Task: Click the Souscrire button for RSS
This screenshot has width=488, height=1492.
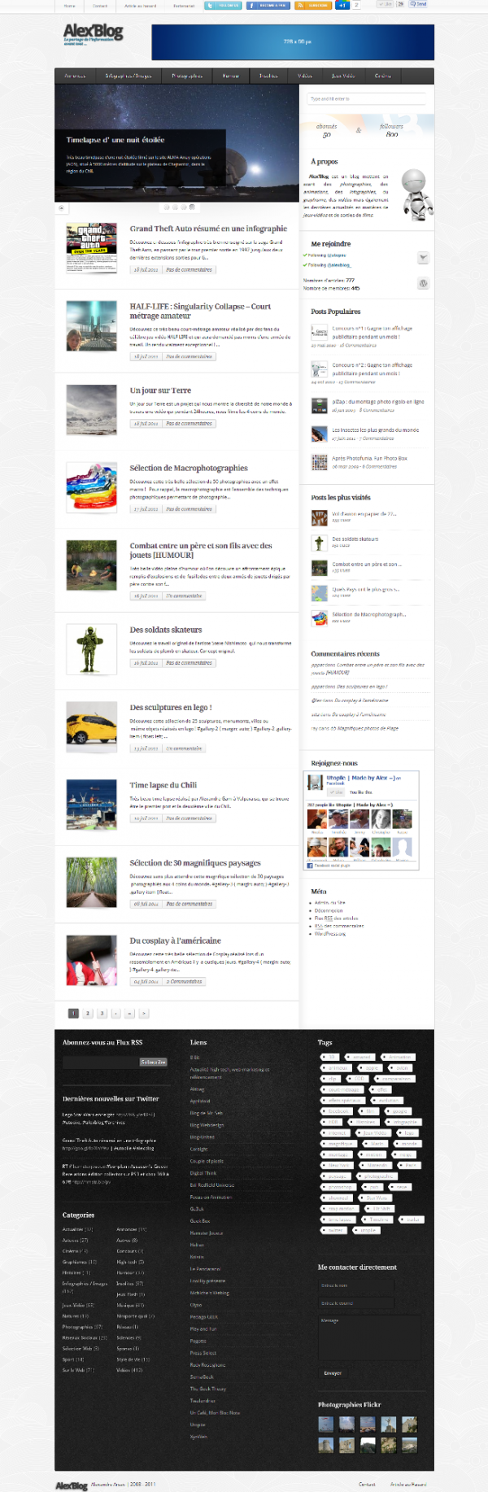Action: (x=153, y=1062)
